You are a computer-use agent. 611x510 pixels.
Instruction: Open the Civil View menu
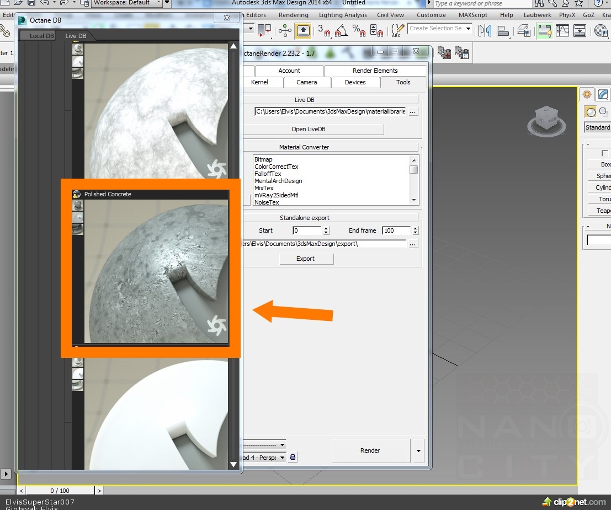coord(390,15)
